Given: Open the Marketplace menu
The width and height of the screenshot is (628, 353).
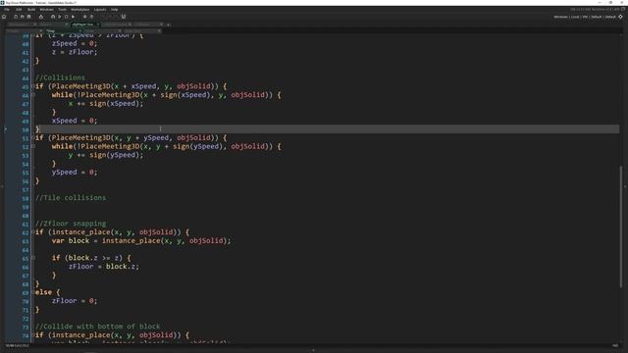Looking at the screenshot, I should [x=80, y=9].
